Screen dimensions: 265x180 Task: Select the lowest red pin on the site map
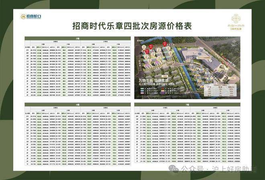pos(147,51)
